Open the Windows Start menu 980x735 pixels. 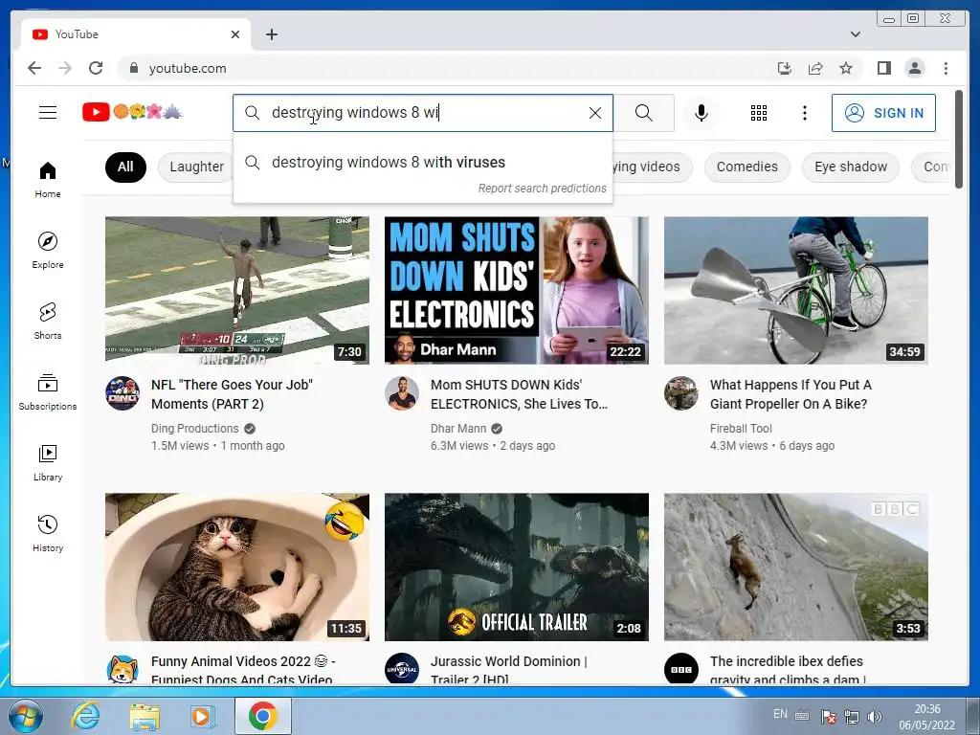click(25, 716)
